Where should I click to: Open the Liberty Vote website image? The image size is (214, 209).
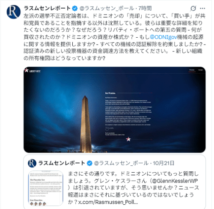[x=114, y=110]
